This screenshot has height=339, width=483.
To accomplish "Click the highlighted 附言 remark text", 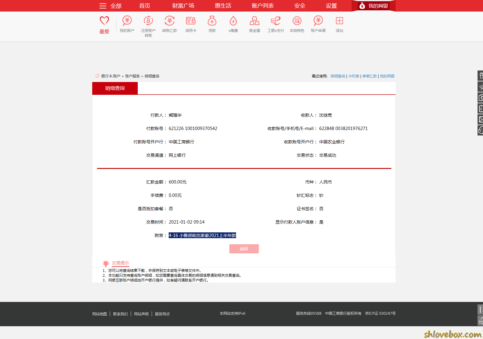I will coord(202,235).
